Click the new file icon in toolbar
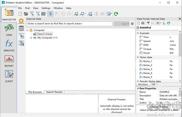This screenshot has width=182, height=117. click(x=20, y=14)
